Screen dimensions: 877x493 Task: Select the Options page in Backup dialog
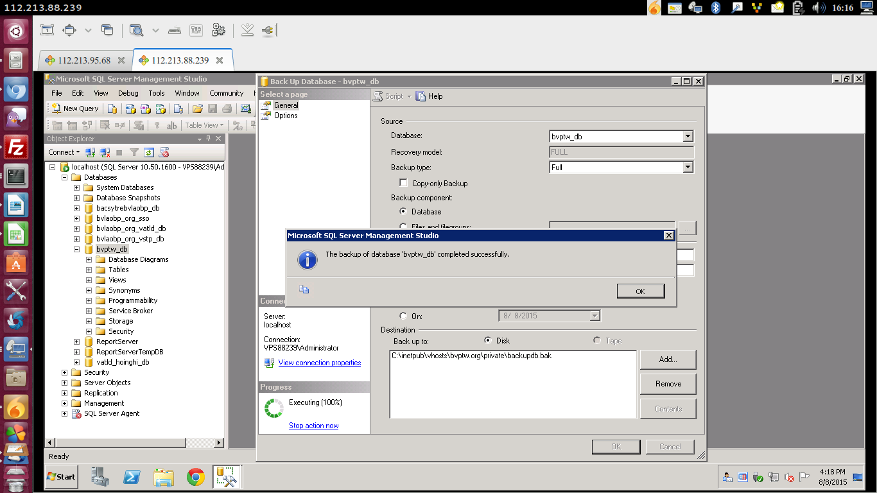(x=286, y=116)
